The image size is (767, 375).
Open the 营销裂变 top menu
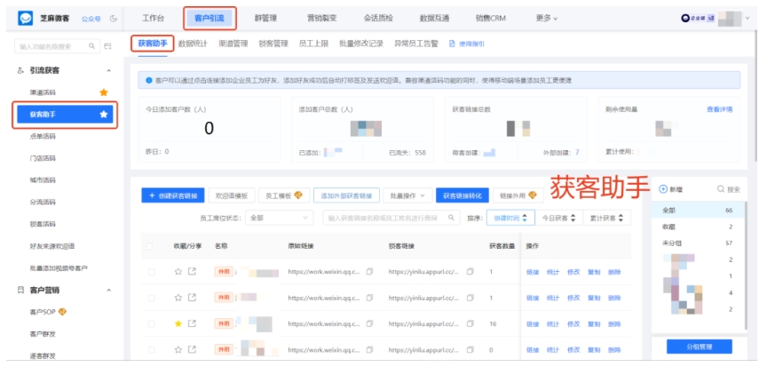pos(322,18)
